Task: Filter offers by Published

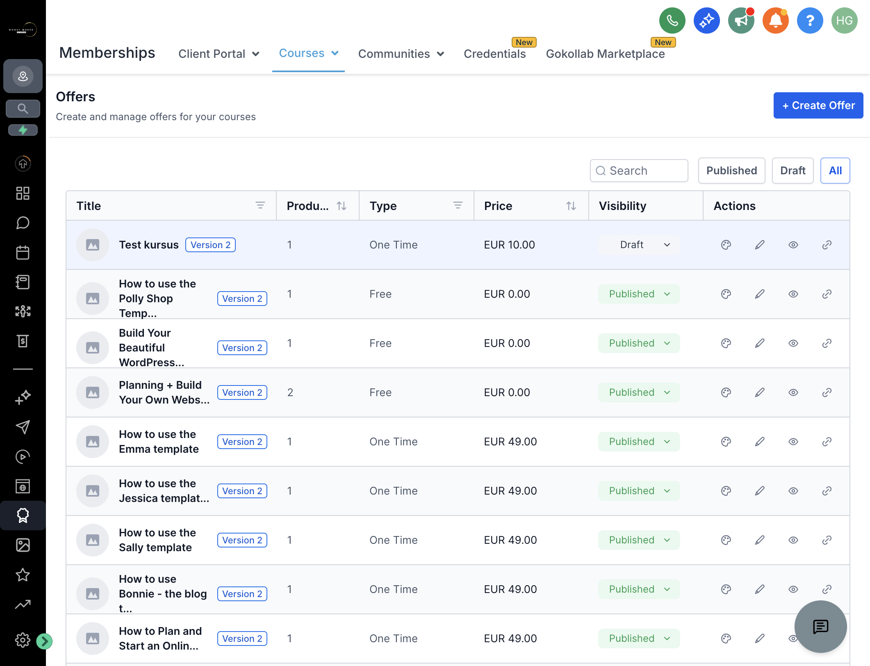Action: (731, 171)
